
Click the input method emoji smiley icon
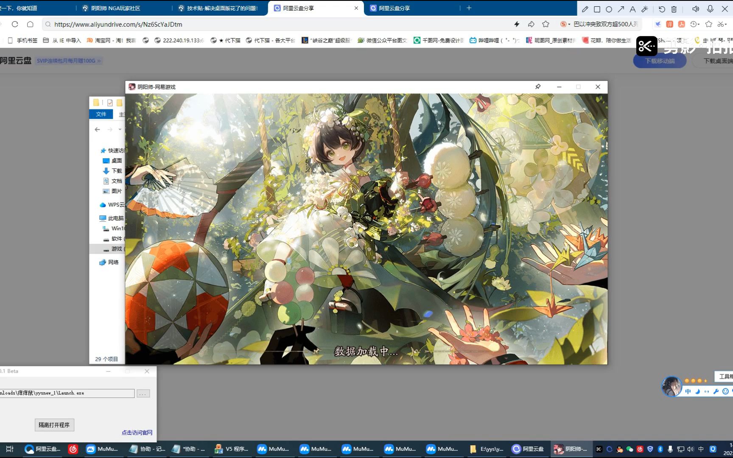click(x=725, y=391)
